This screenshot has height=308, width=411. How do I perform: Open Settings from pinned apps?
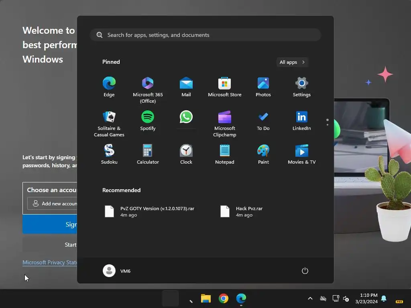(x=302, y=87)
